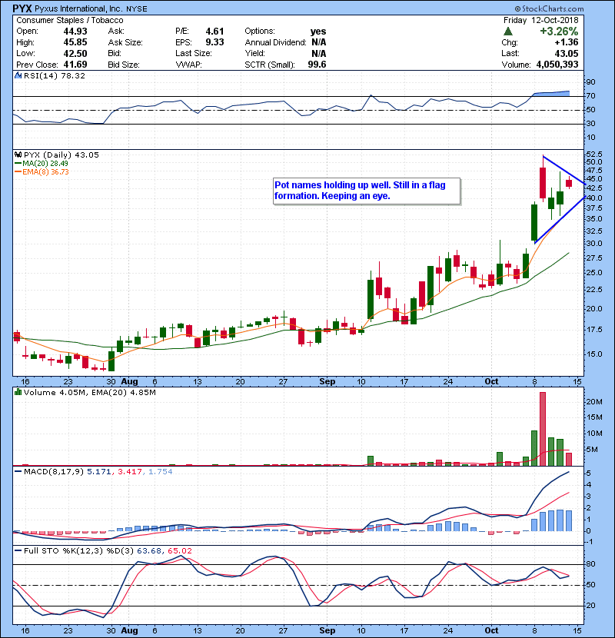This screenshot has height=638, width=615.
Task: Click the Annual Dividend label
Action: click(x=275, y=42)
